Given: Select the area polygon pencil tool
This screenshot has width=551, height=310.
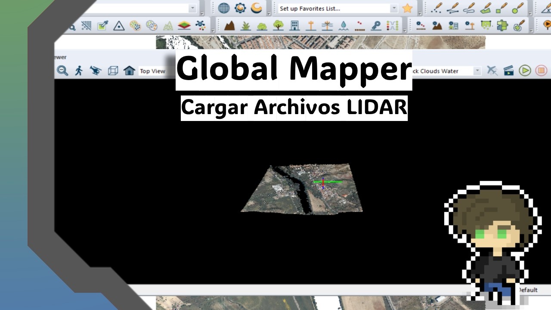Looking at the screenshot, I should pyautogui.click(x=486, y=8).
